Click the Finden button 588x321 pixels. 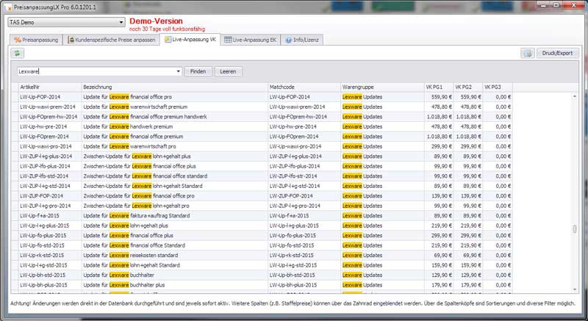[x=198, y=71]
